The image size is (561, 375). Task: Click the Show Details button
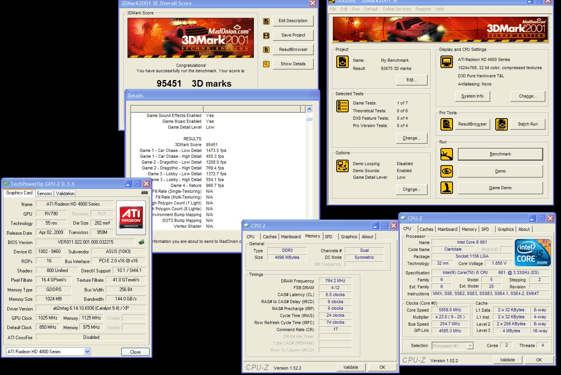coord(293,64)
